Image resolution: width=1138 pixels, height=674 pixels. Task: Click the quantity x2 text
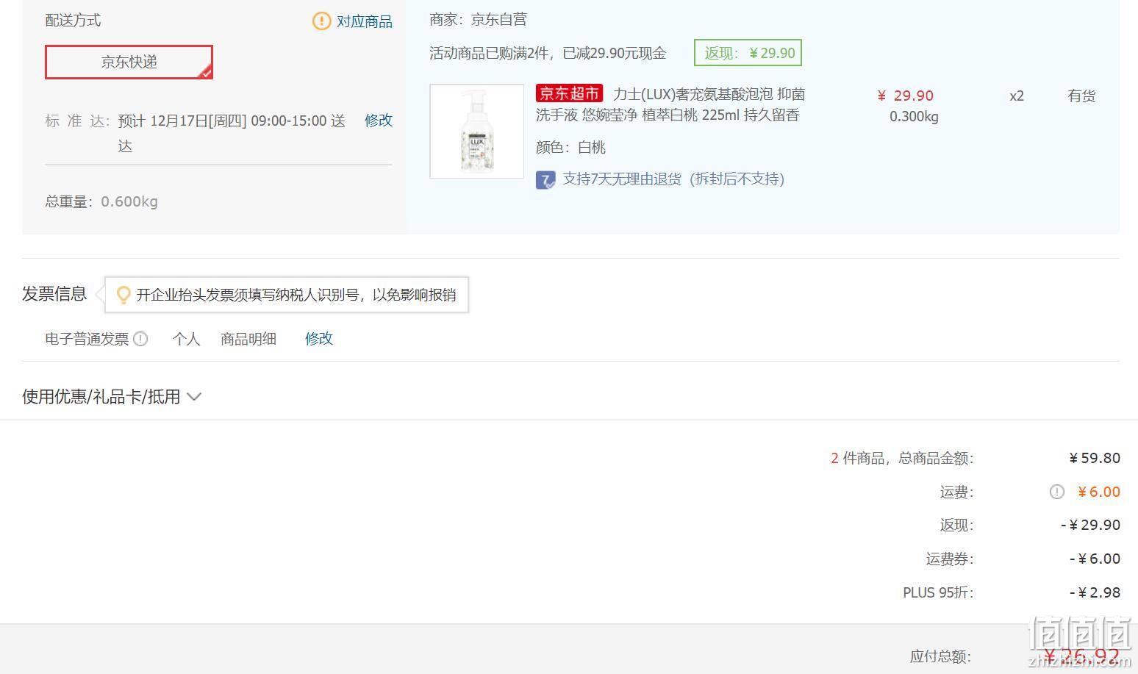(1017, 96)
